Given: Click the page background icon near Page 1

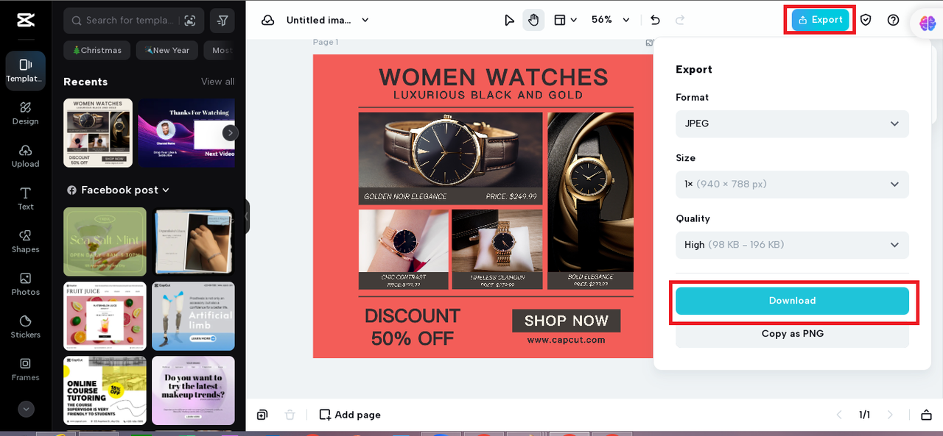Looking at the screenshot, I should (x=649, y=43).
